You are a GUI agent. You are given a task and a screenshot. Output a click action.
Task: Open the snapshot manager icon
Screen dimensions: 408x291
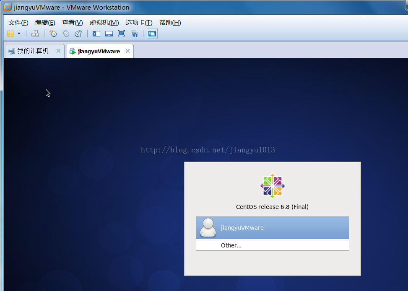[78, 33]
